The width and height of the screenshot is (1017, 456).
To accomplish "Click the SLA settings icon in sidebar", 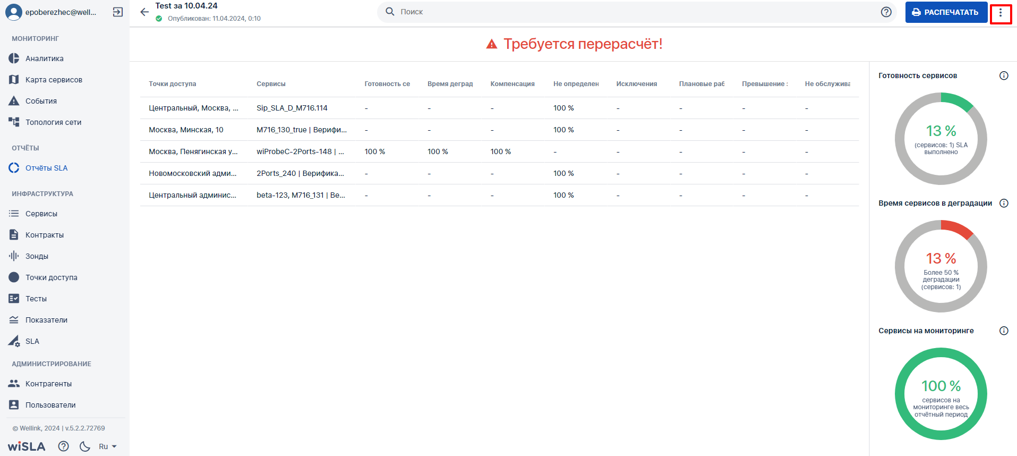I will [14, 341].
